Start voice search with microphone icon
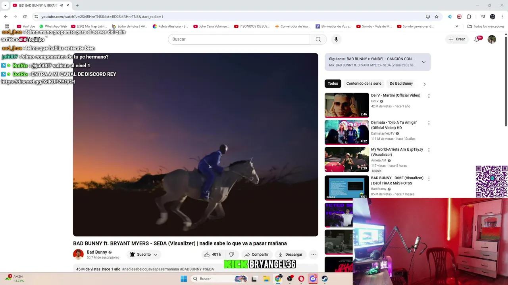This screenshot has width=508, height=285. [336, 39]
